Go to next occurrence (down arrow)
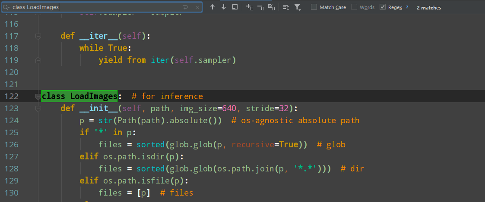This screenshot has width=485, height=202. click(224, 7)
